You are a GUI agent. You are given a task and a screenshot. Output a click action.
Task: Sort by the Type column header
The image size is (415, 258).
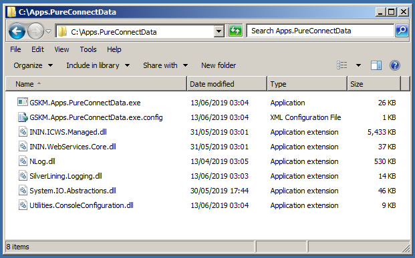coord(307,84)
